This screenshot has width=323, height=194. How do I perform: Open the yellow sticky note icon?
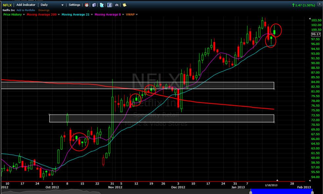[124, 5]
